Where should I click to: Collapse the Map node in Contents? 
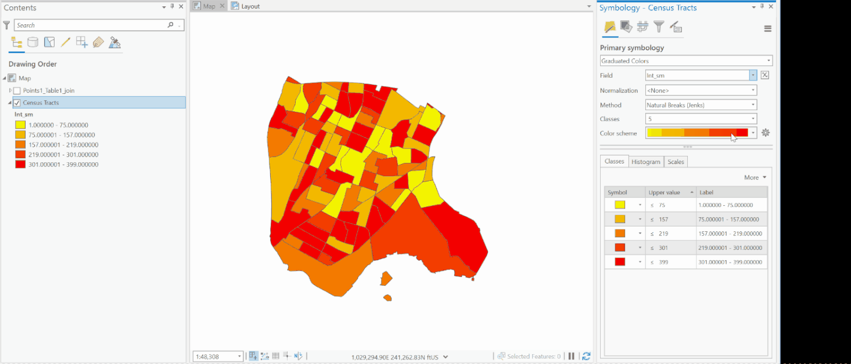[5, 78]
